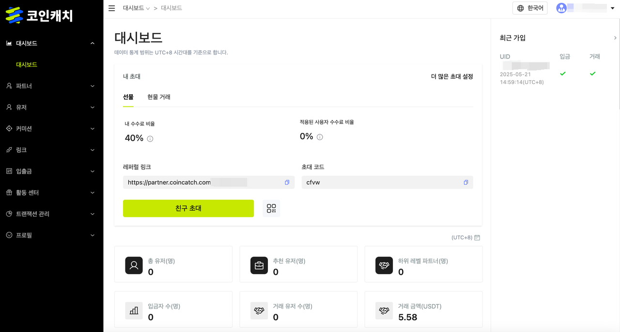Click the 친구 초대 button
The image size is (620, 332).
(188, 208)
